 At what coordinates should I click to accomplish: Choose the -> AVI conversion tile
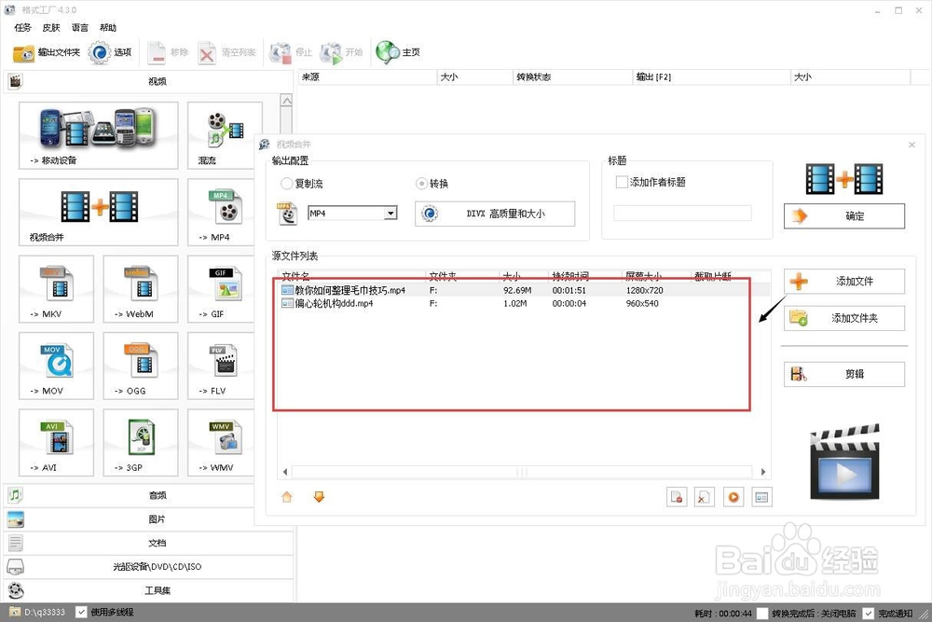point(56,442)
